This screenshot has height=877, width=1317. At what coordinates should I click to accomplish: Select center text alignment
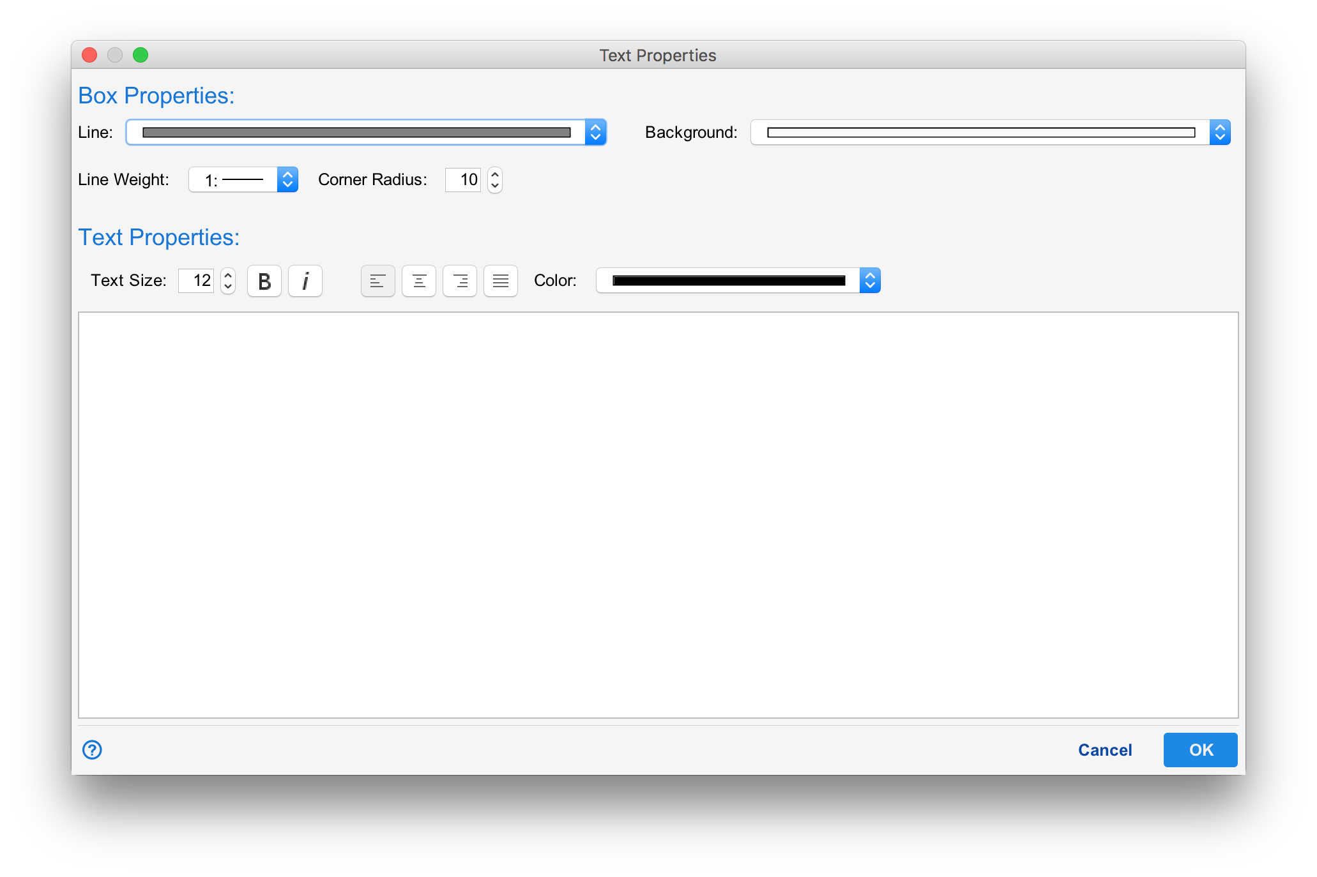point(418,281)
